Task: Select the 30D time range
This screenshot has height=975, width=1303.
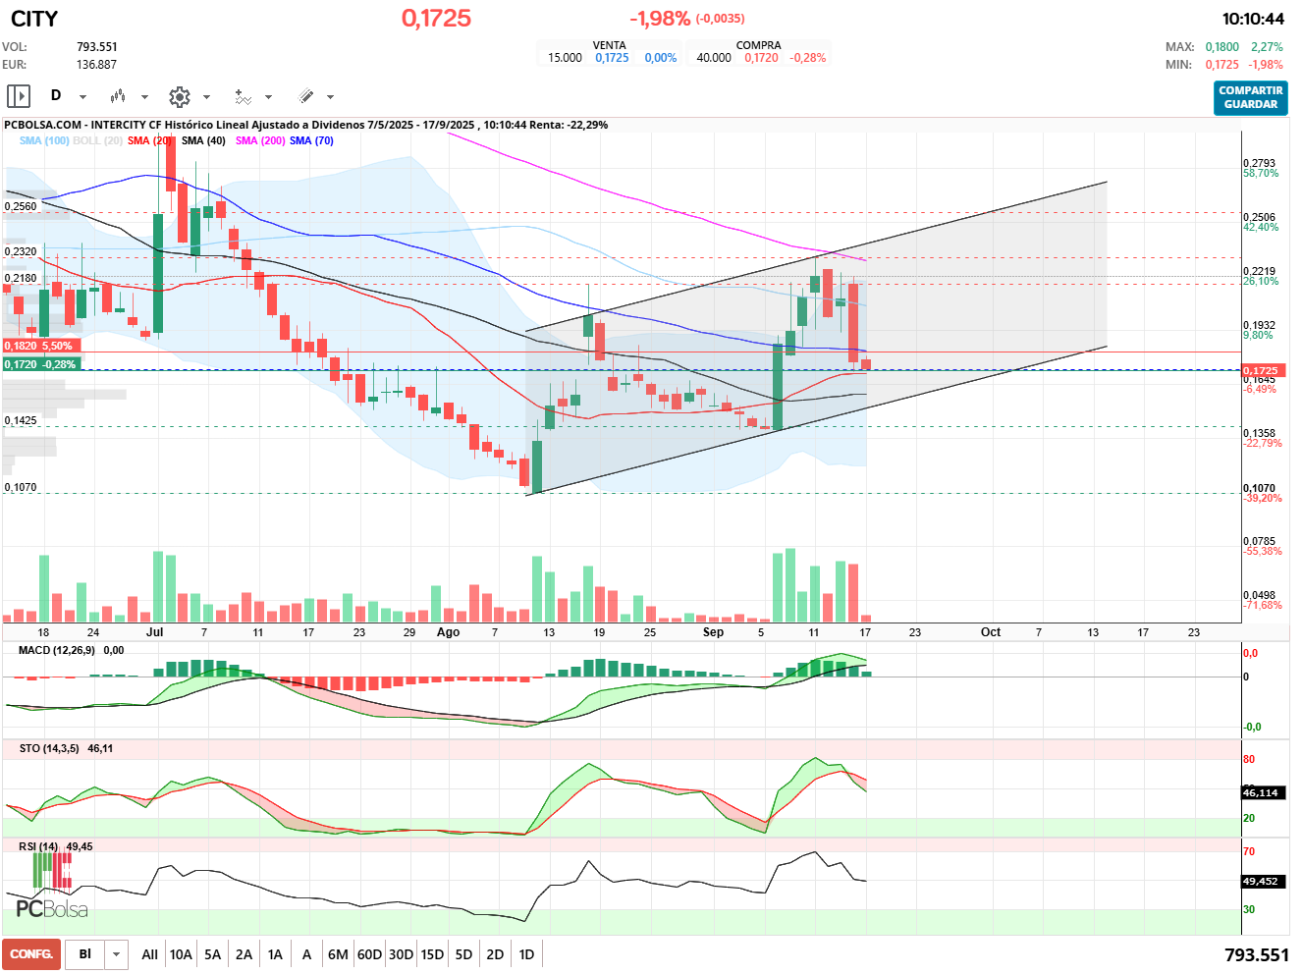Action: click(401, 954)
